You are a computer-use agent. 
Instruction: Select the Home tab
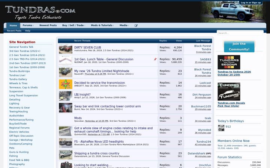(x=13, y=25)
